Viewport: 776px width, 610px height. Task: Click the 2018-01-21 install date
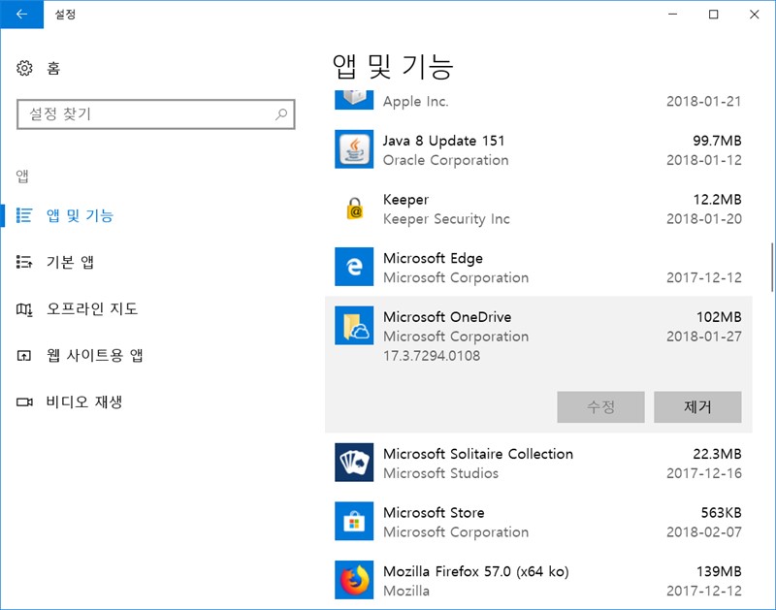(704, 102)
